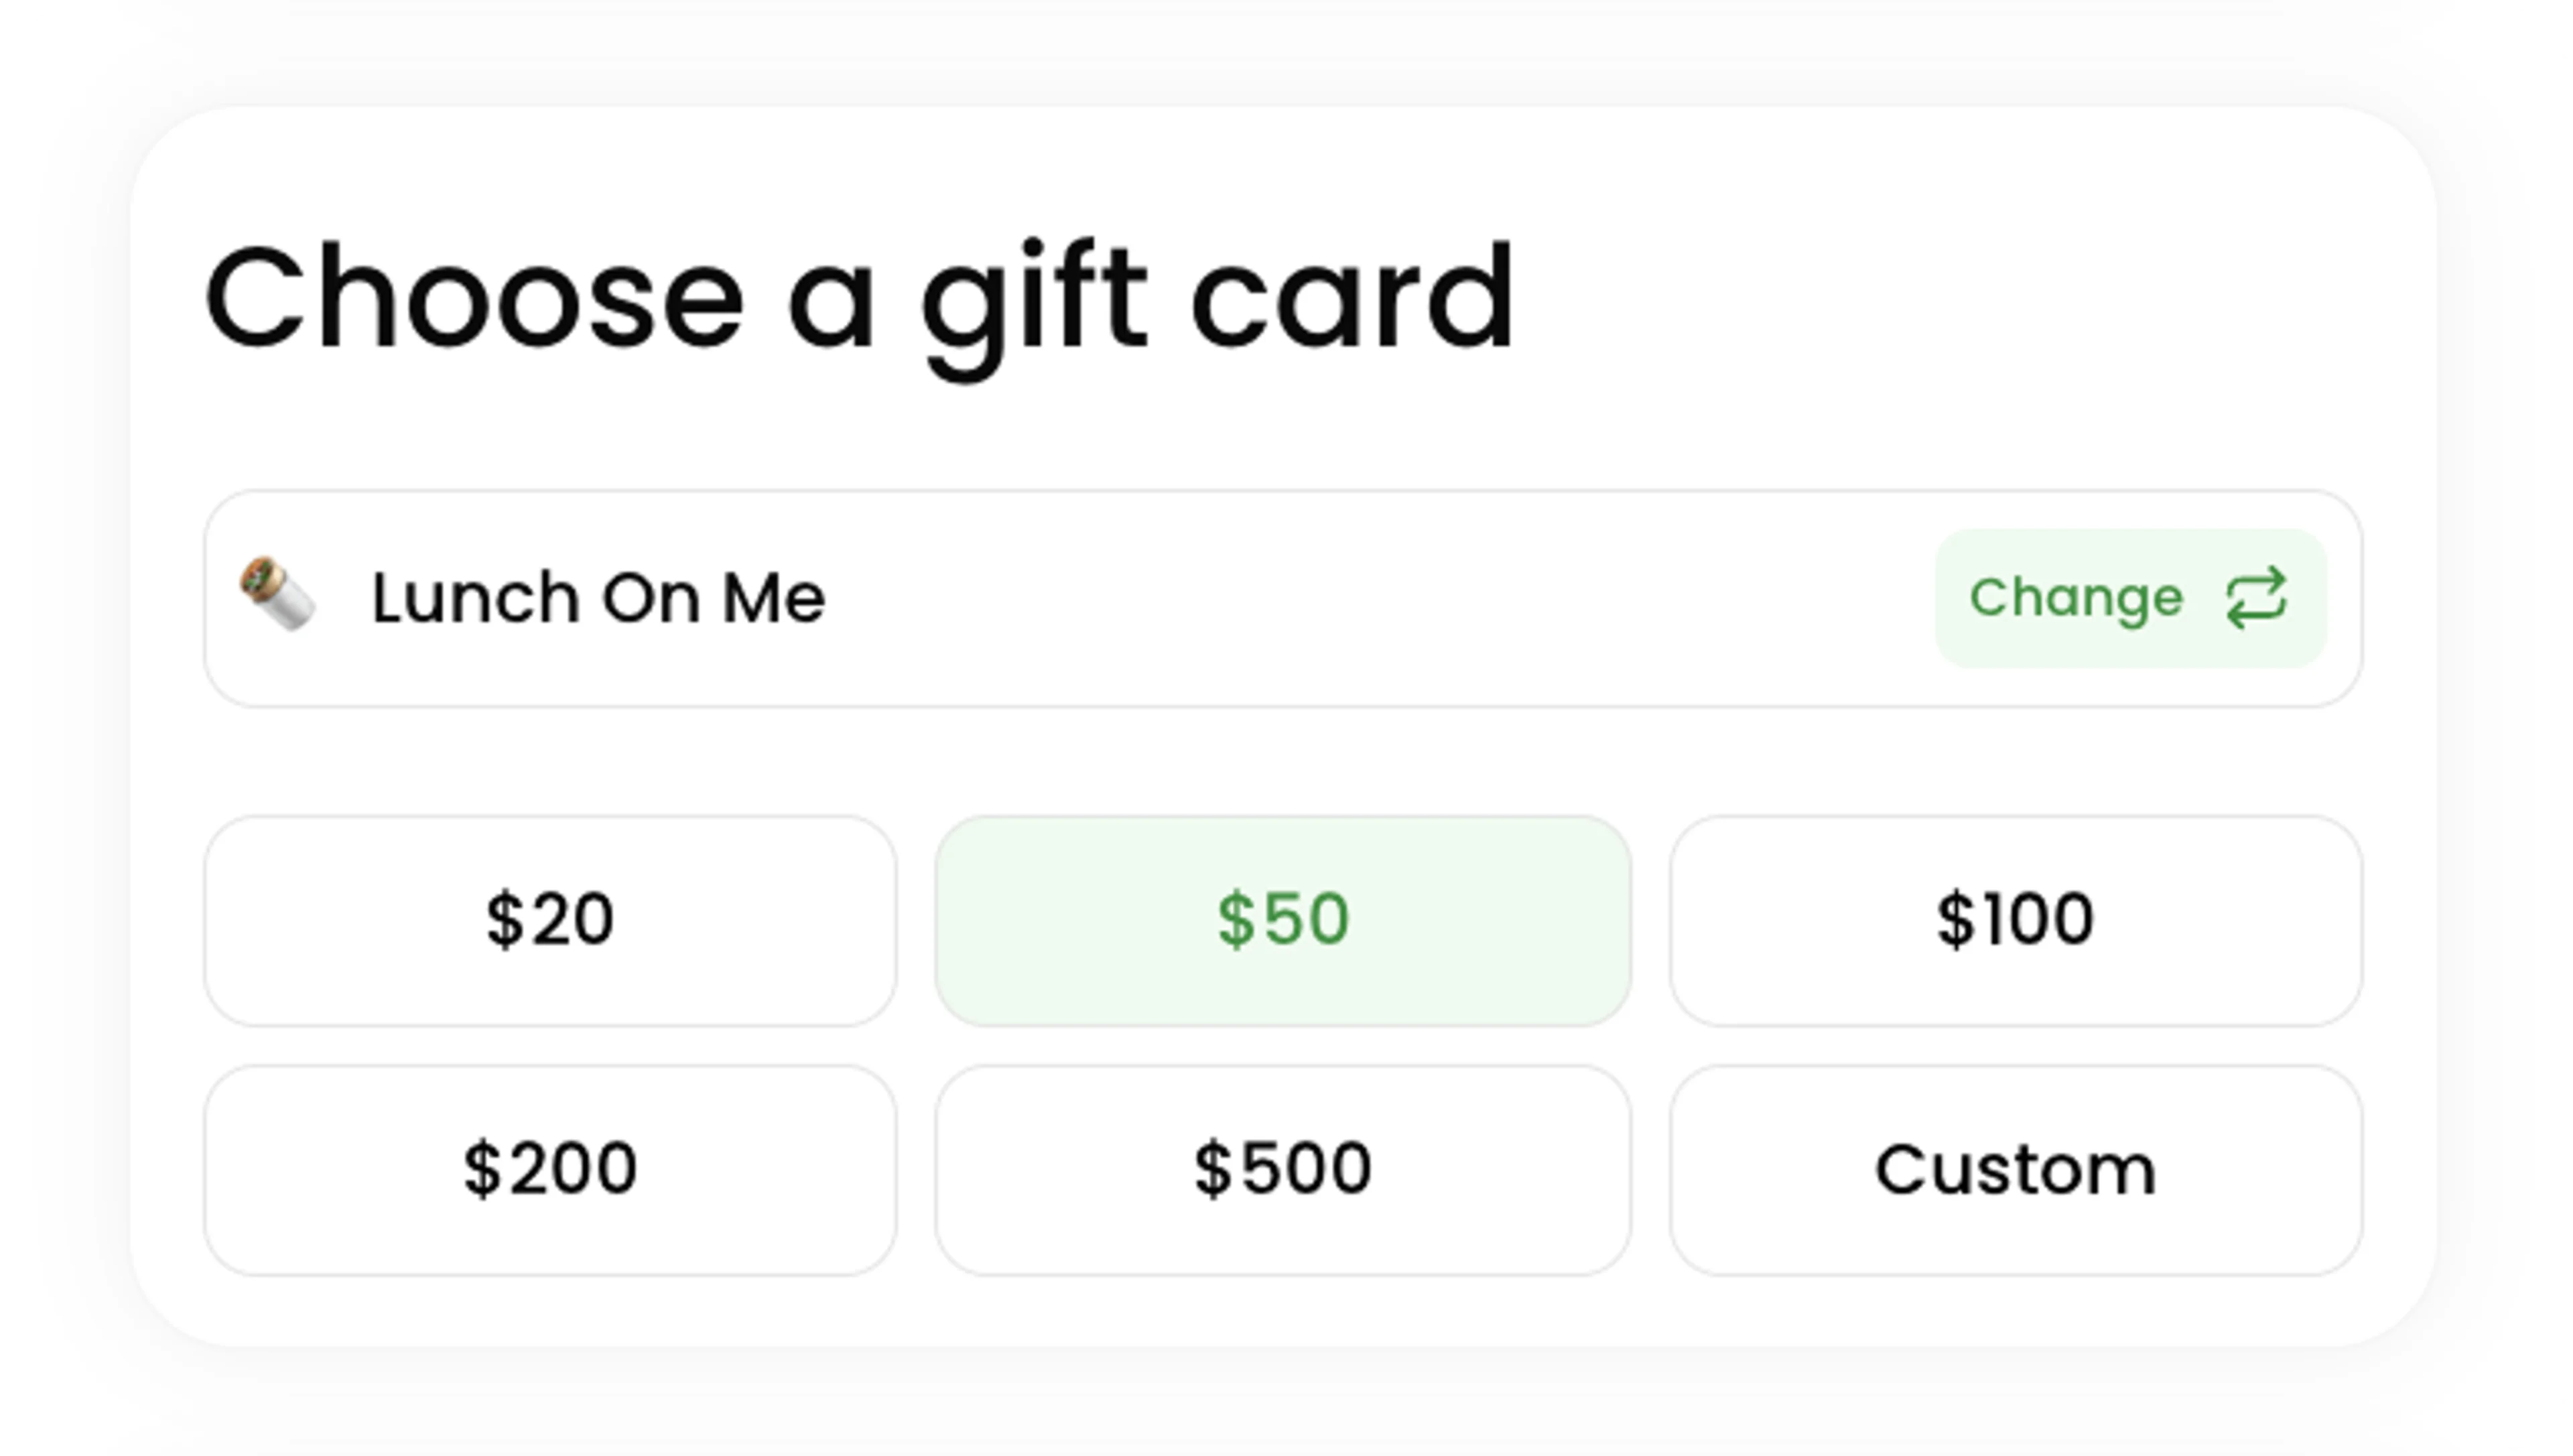Click the burrito emoji icon

[x=278, y=594]
